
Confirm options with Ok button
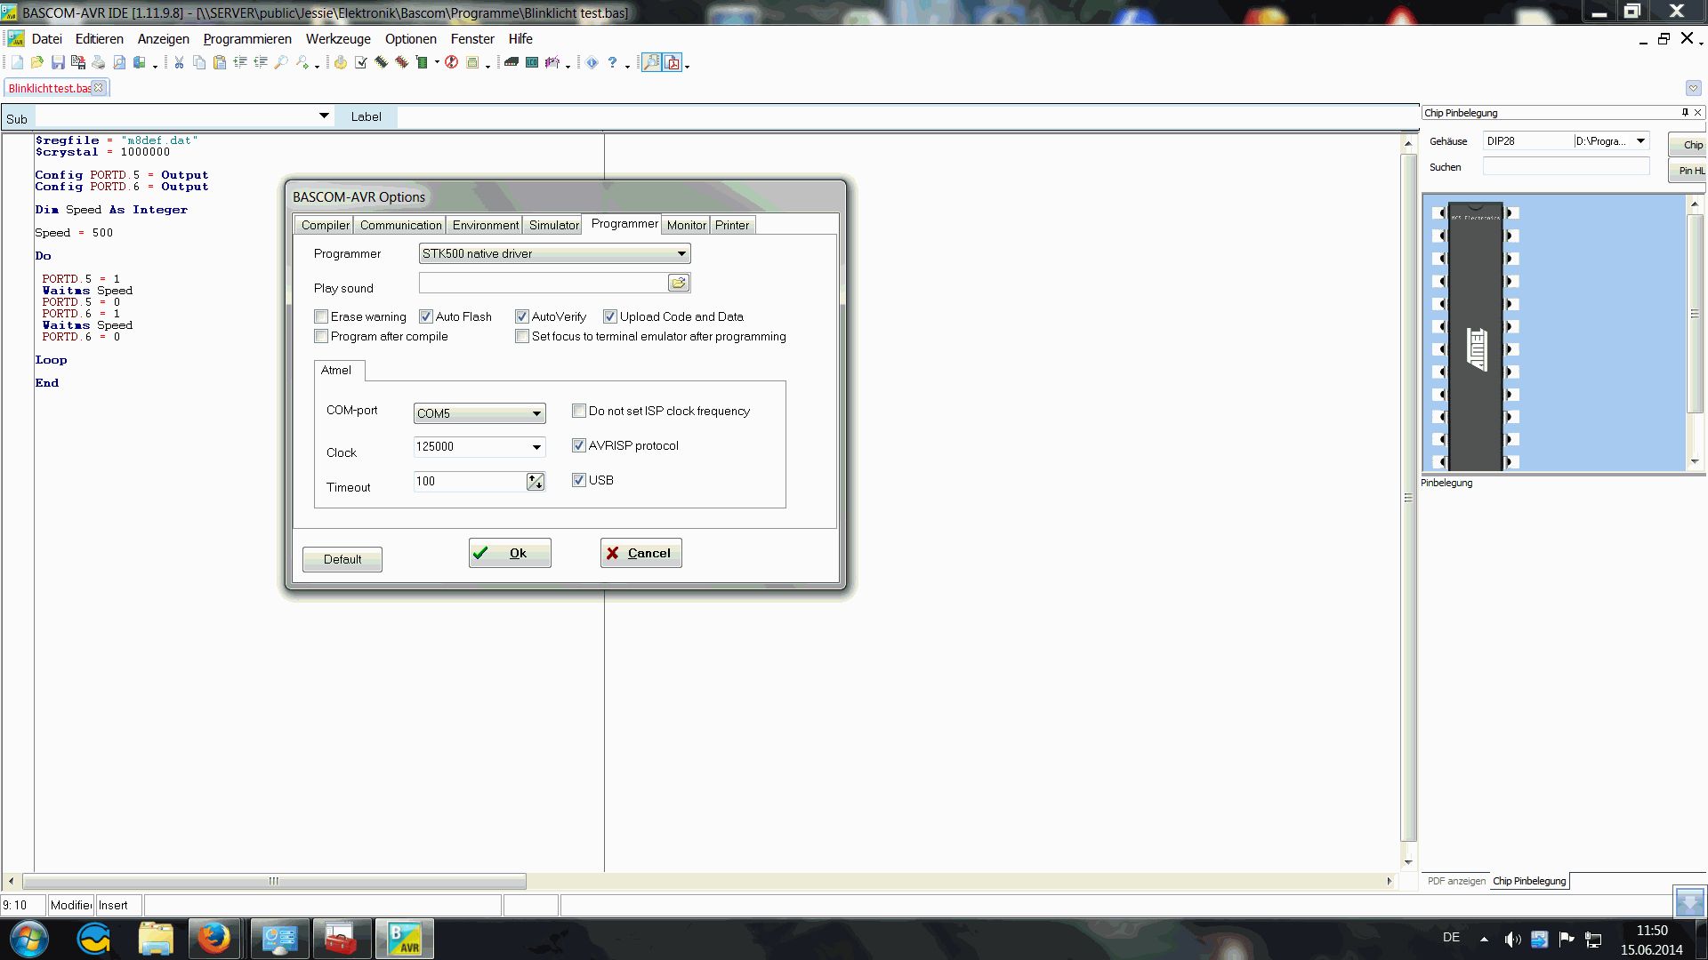510,553
